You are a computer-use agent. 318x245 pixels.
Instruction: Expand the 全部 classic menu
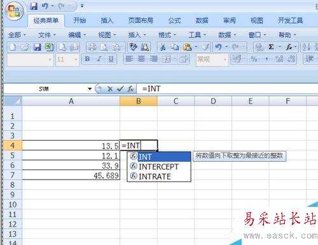pos(17,35)
